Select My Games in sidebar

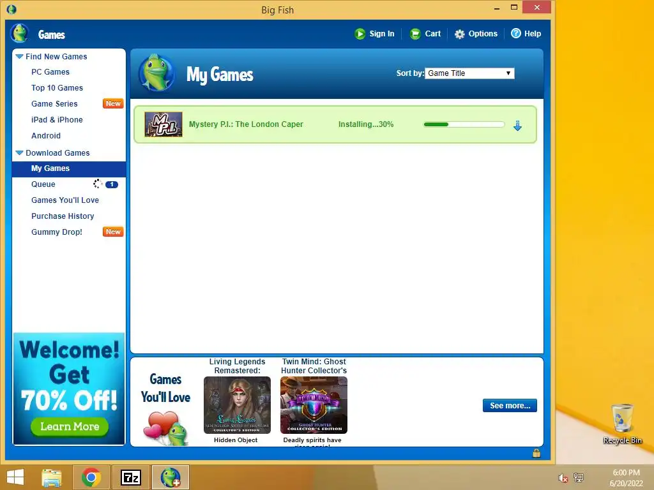[69, 168]
